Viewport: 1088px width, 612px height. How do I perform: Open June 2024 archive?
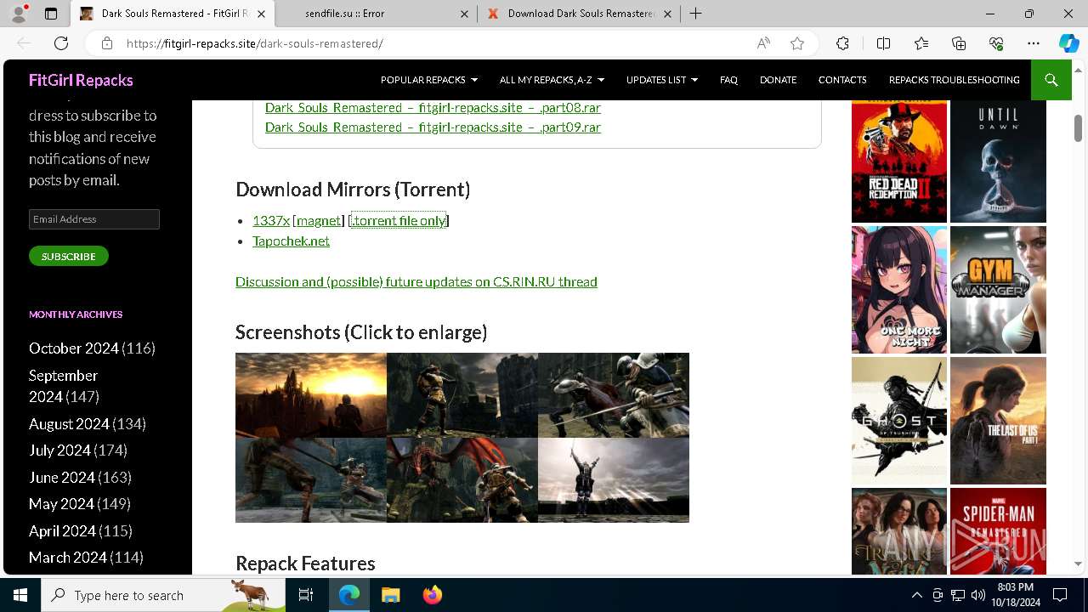tap(62, 478)
